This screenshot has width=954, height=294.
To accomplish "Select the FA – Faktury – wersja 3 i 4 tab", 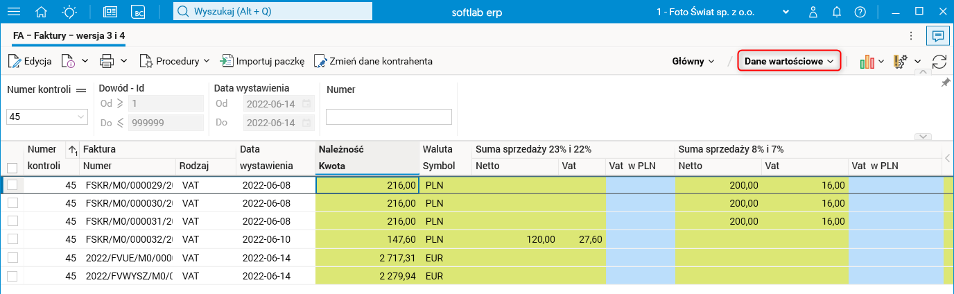I will 69,35.
